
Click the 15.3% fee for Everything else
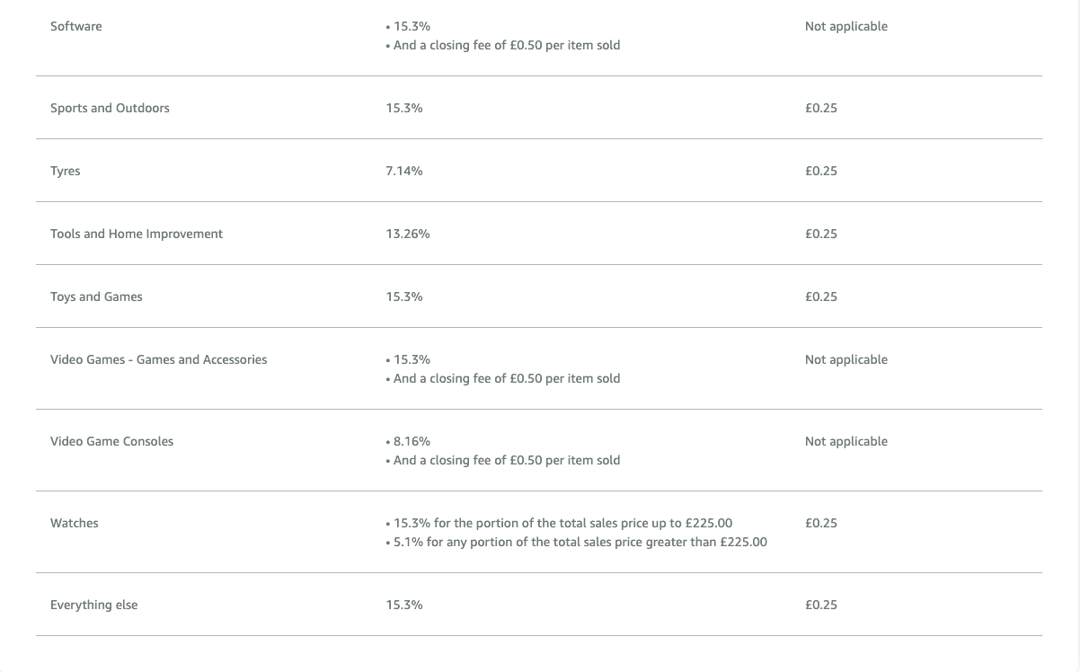pos(404,605)
